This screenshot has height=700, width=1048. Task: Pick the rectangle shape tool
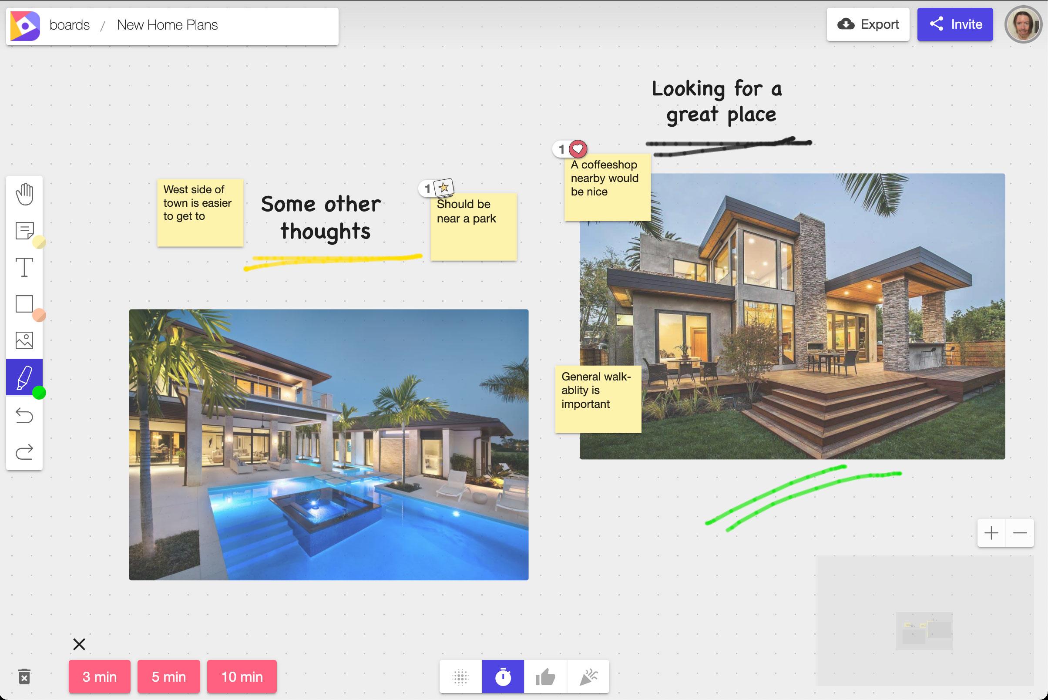coord(24,304)
